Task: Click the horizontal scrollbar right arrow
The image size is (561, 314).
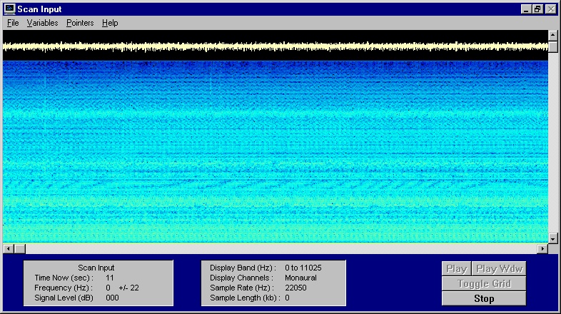Action: click(542, 248)
